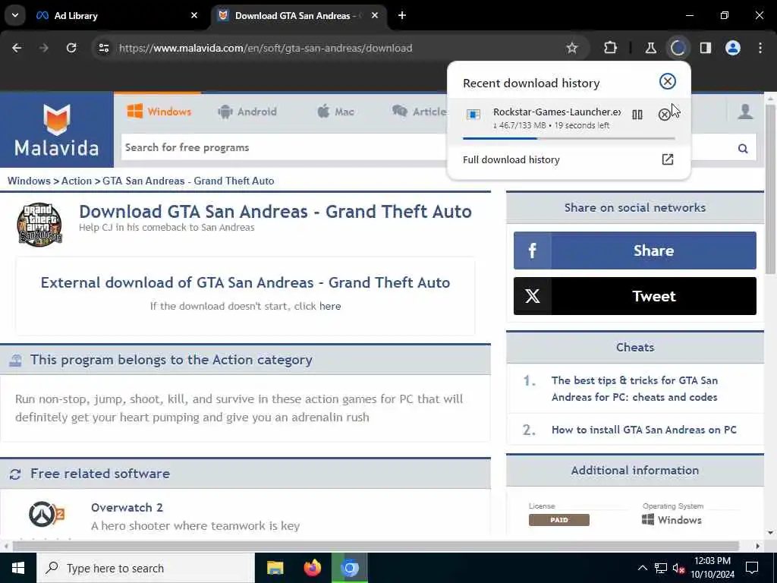The height and width of the screenshot is (583, 777).
Task: Click the vertical page scrollbar thumb
Action: pyautogui.click(x=770, y=189)
